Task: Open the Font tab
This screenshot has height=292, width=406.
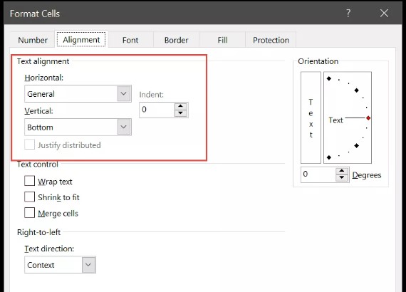Action: [x=130, y=40]
